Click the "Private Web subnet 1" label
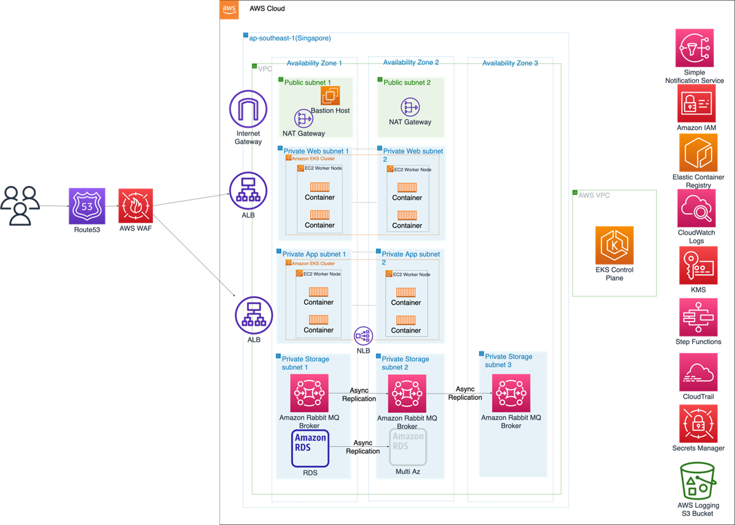This screenshot has width=735, height=525. 316,151
